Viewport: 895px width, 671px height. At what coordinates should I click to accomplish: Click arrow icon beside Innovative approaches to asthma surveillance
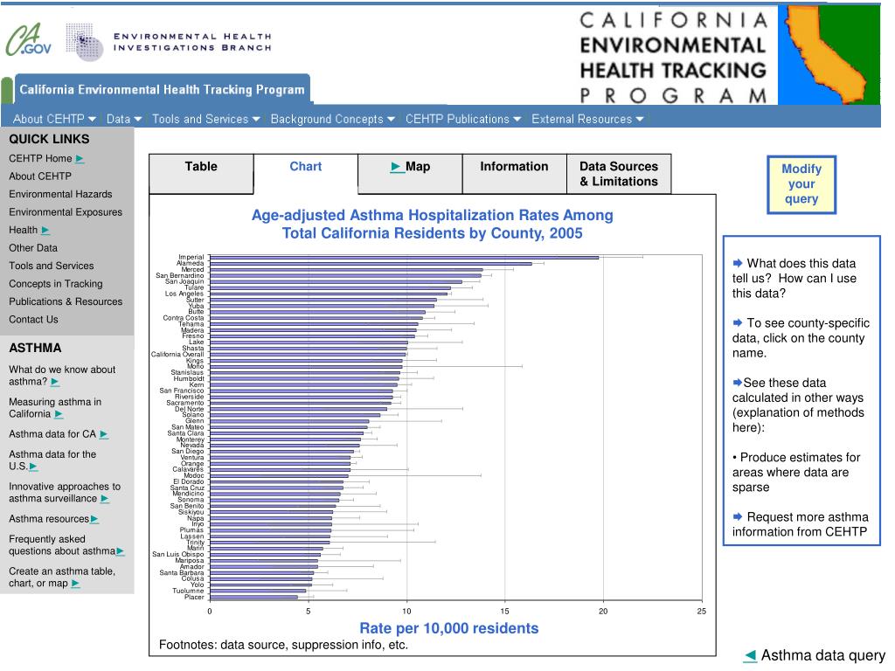coord(105,499)
